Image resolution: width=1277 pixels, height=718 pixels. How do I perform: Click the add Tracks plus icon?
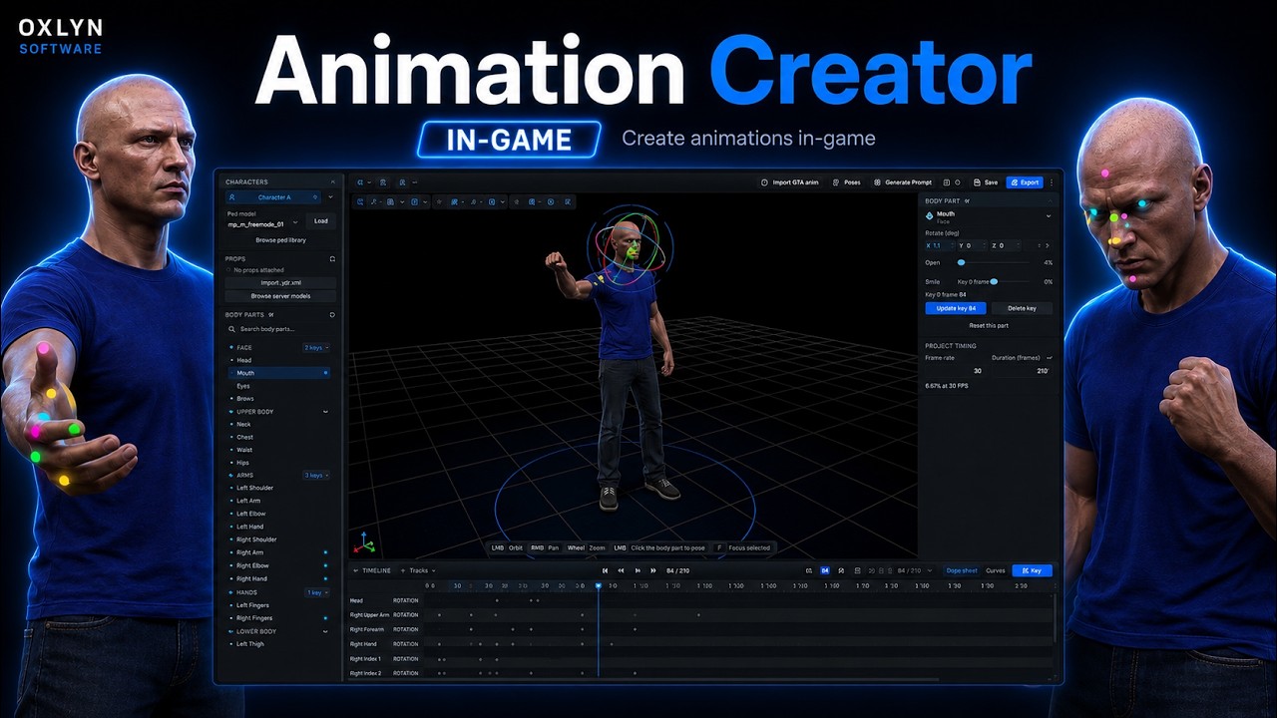click(x=403, y=570)
